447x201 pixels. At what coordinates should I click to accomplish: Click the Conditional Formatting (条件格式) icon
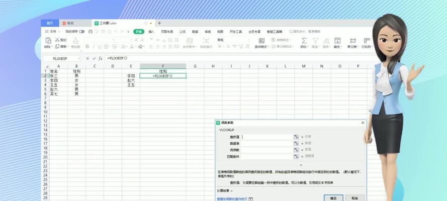(261, 40)
